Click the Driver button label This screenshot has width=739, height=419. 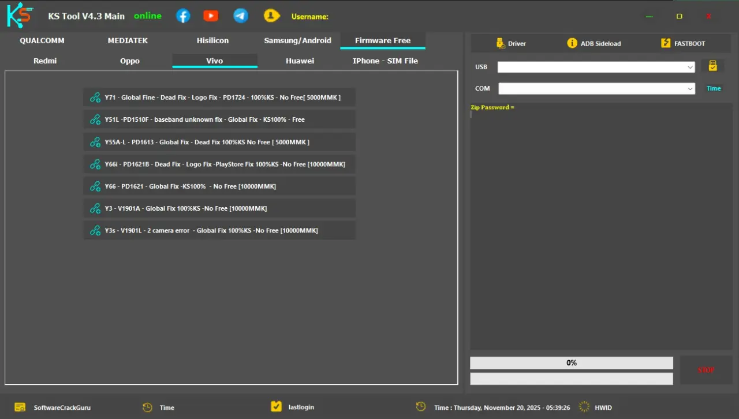(x=517, y=44)
